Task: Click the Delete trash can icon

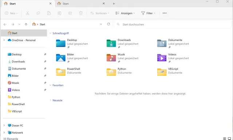Action: tap(81, 13)
